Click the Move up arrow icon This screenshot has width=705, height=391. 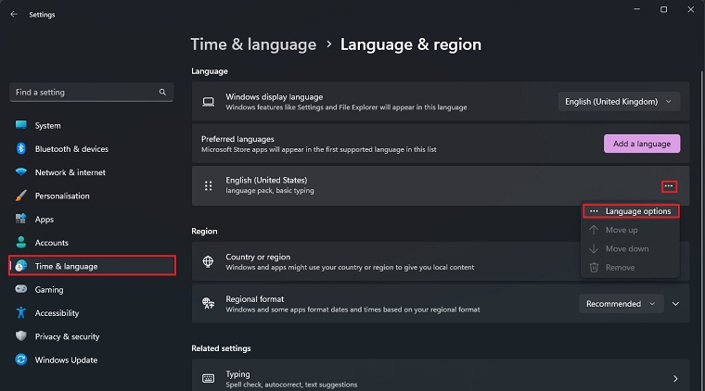(594, 230)
